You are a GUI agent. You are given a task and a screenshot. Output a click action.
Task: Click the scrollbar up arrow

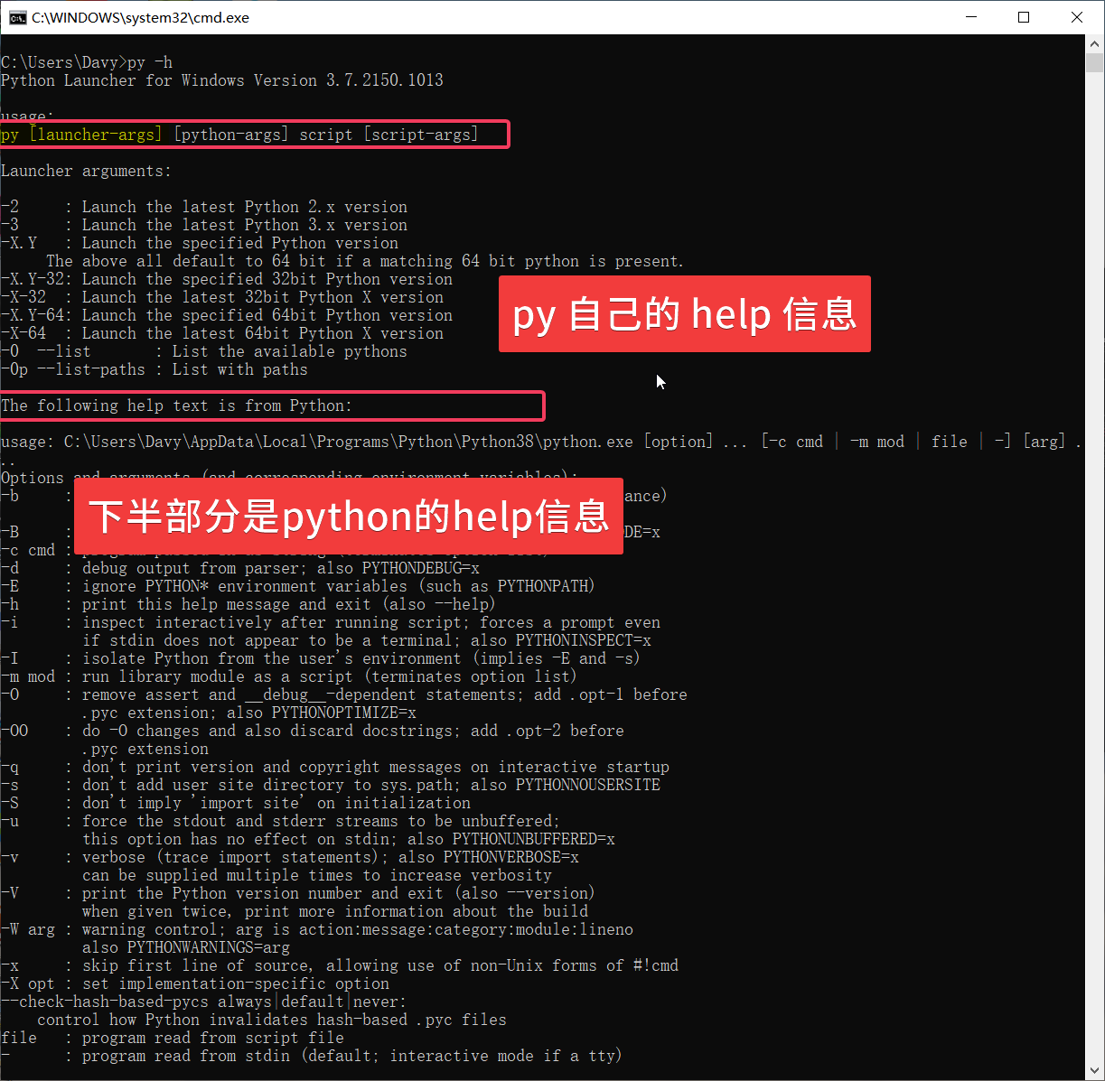click(1095, 43)
